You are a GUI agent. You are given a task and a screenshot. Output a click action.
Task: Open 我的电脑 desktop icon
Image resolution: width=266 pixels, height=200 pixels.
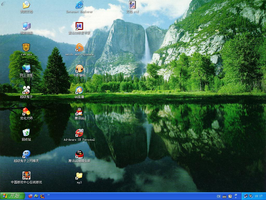point(26,26)
